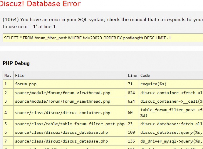The width and height of the screenshot is (203, 149).
Task: Click line number 71 cell
Action: click(132, 84)
